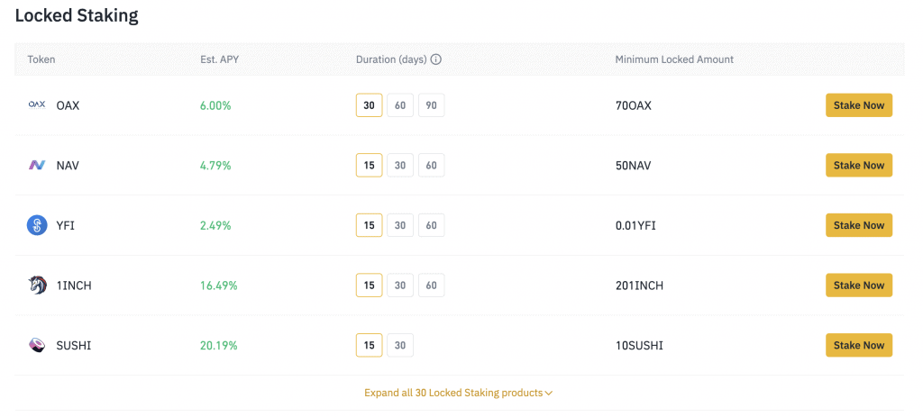
Task: Click the YFI token name
Action: point(66,226)
